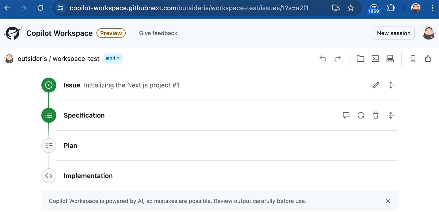Dismiss the AI mistakes notice banner

click(388, 201)
